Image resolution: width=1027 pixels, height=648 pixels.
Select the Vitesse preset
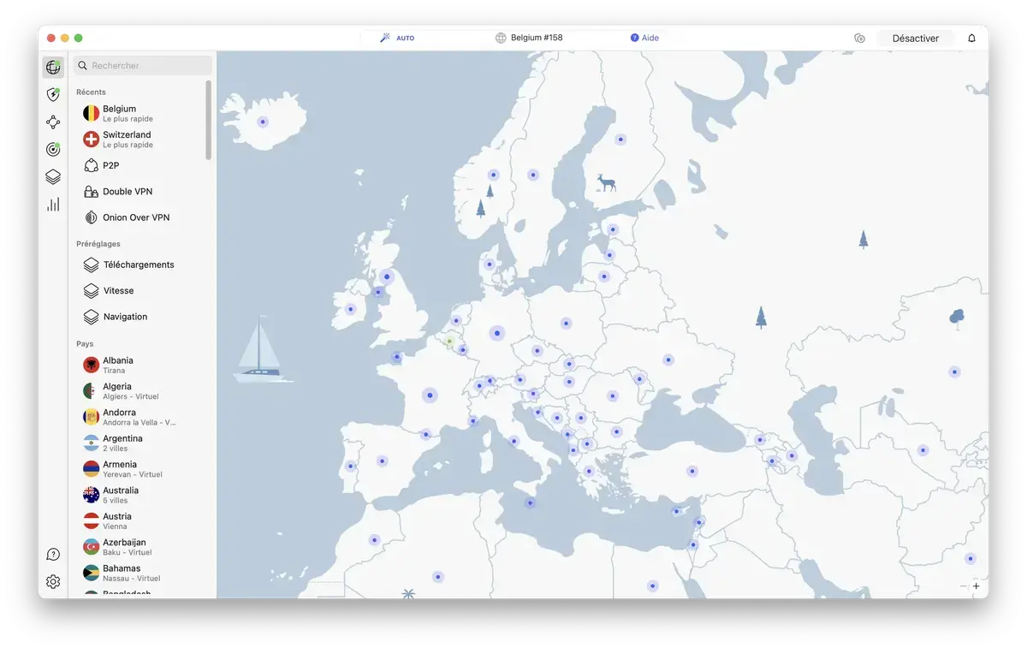(118, 290)
